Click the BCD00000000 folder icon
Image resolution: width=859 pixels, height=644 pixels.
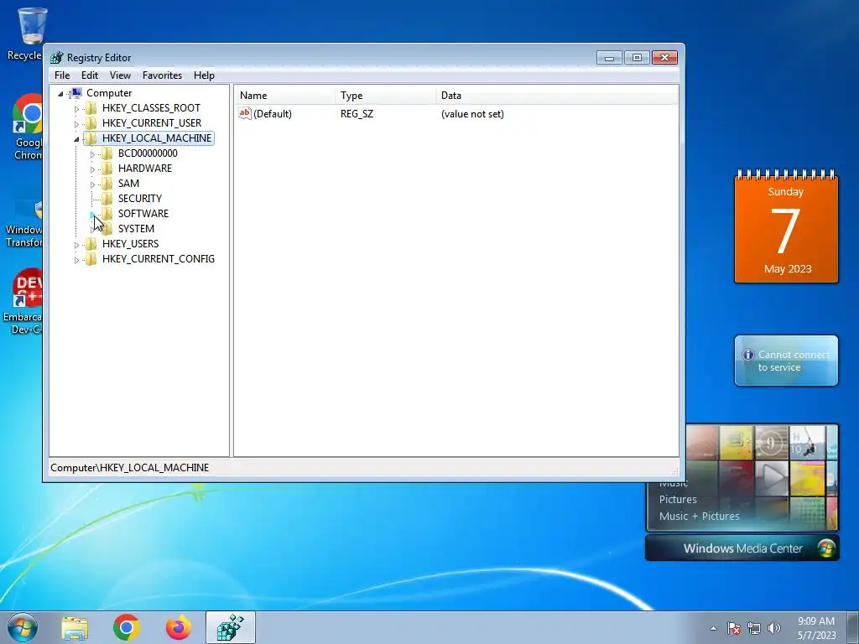(x=107, y=153)
